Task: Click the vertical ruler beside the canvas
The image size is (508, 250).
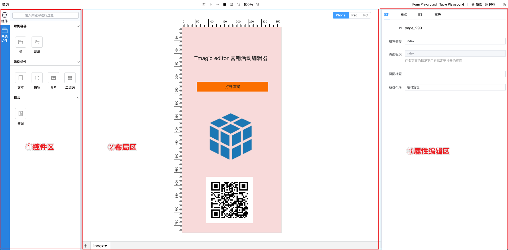Action: 178,130
